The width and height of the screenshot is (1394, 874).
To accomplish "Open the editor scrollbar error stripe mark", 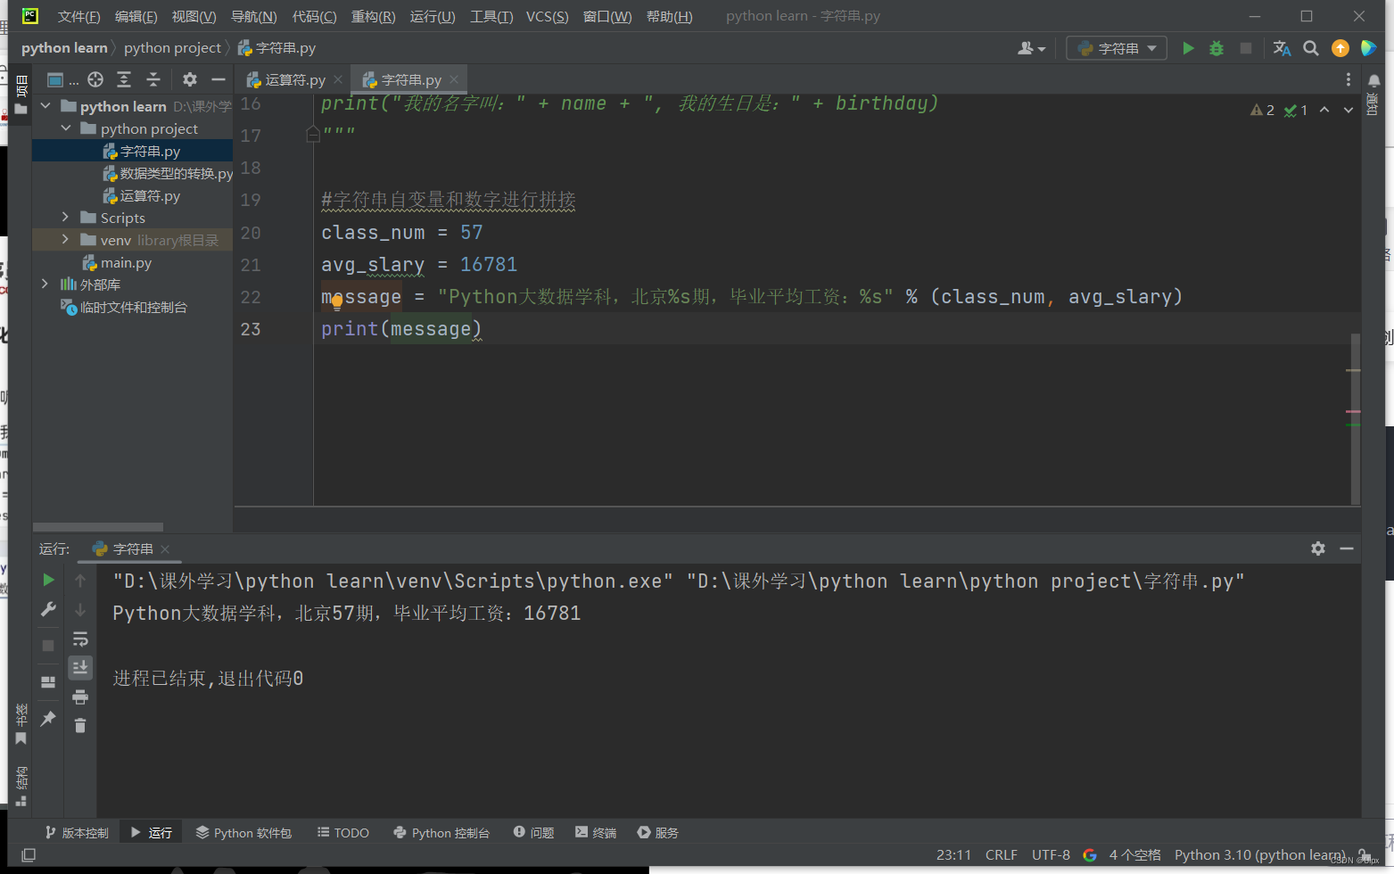I will click(1354, 411).
